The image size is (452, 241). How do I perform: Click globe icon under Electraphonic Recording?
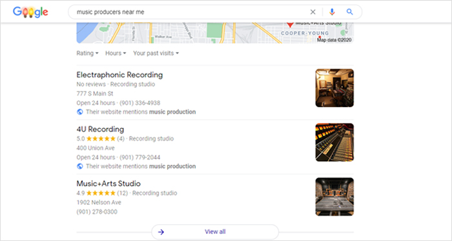80,112
